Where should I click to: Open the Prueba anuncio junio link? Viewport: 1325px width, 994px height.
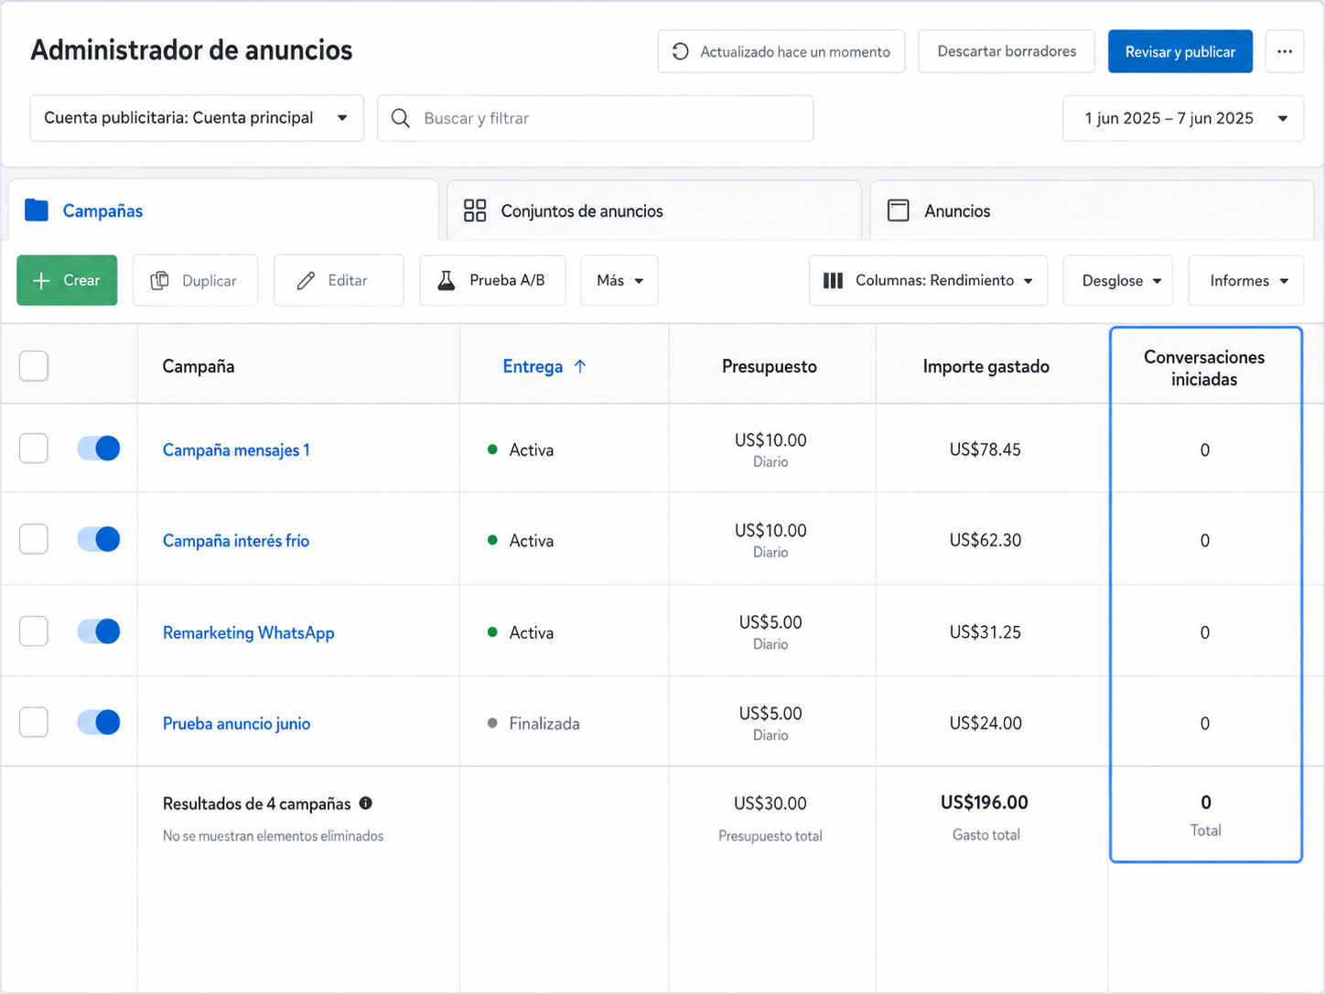(x=237, y=723)
